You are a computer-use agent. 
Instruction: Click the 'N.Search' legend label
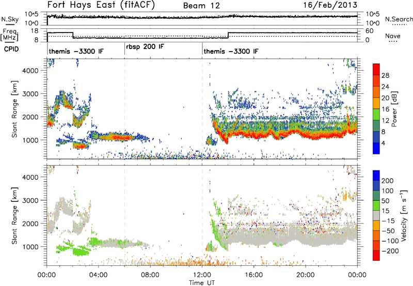click(x=399, y=19)
